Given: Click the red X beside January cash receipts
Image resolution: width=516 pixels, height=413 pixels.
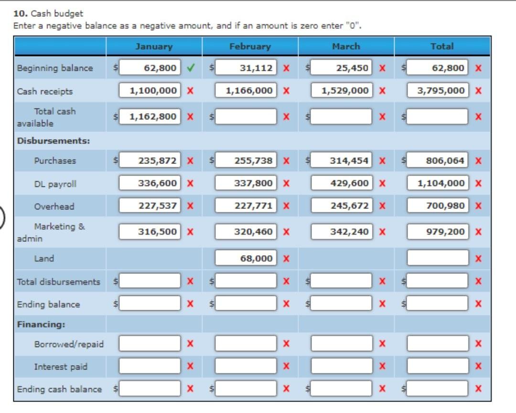Looking at the screenshot, I should coord(190,90).
